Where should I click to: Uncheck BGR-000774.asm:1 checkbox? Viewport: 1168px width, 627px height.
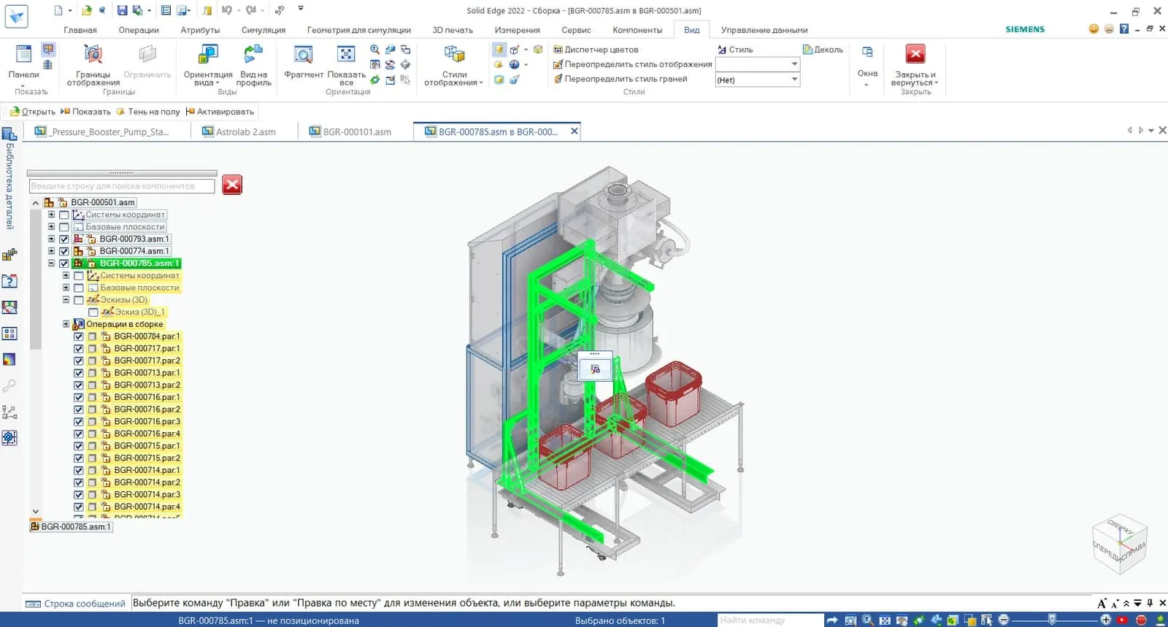[64, 251]
